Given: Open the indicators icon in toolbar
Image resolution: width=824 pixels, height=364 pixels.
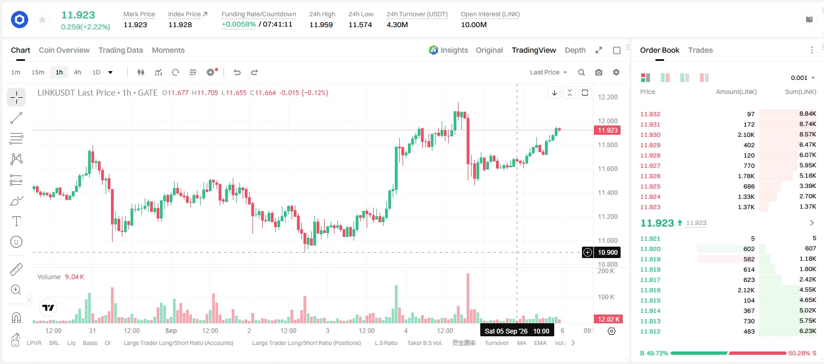Looking at the screenshot, I should (x=158, y=72).
